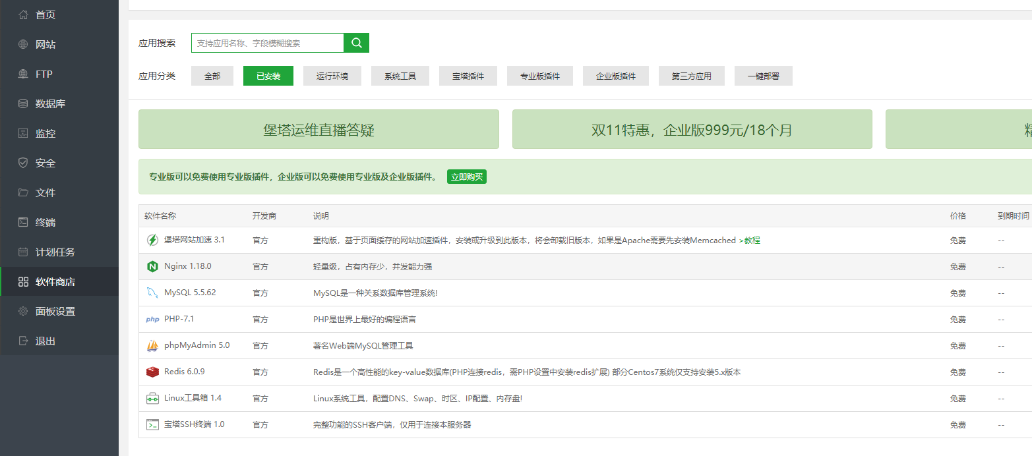The height and width of the screenshot is (456, 1032).
Task: Click the gear icon next to 面板设置
Action: point(23,311)
